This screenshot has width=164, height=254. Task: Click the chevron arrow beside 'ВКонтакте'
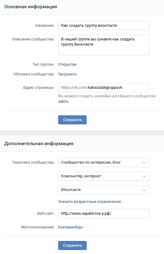click(144, 190)
